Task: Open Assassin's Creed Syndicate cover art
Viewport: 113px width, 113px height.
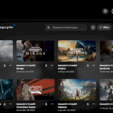Action: pyautogui.click(x=107, y=51)
